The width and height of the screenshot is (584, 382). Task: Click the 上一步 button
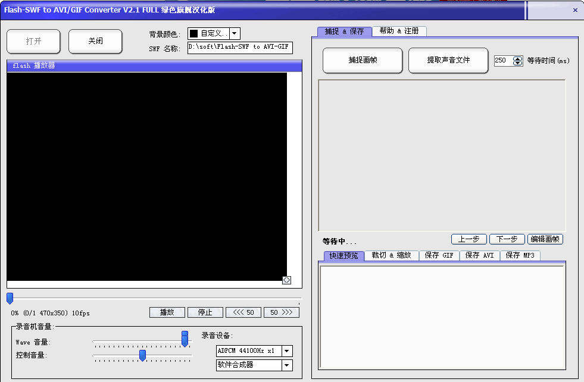[x=469, y=239]
